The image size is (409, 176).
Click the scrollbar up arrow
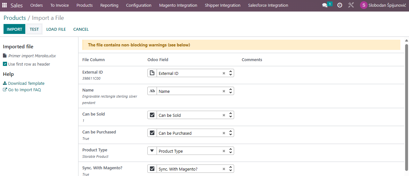tap(407, 41)
